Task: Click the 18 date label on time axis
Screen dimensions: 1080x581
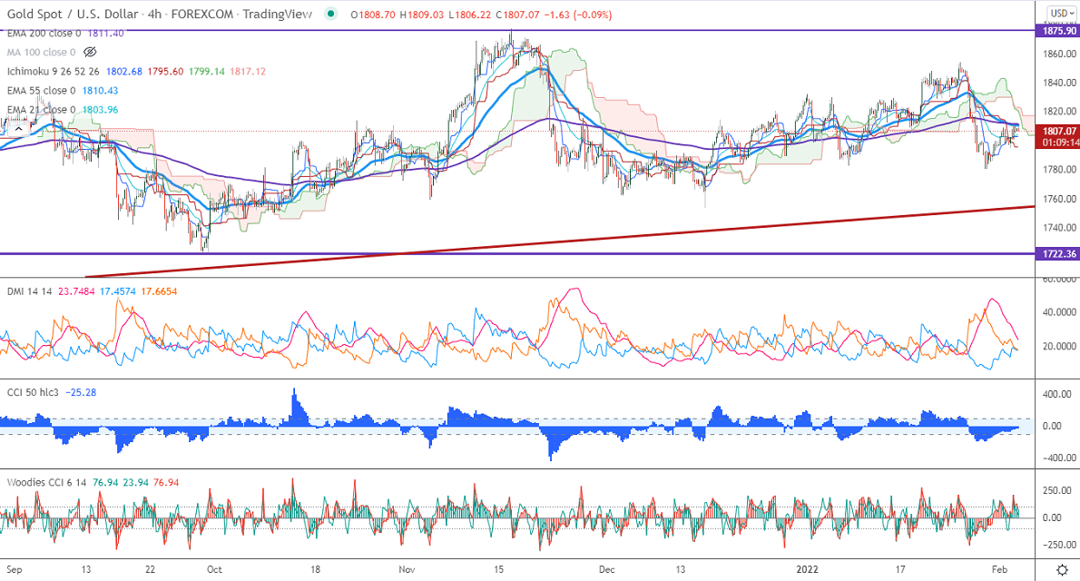Action: point(315,570)
